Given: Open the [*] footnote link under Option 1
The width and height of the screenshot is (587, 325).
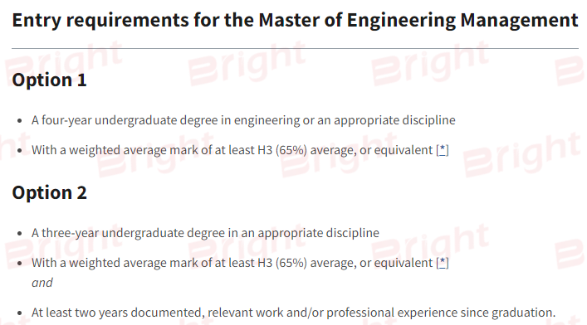Looking at the screenshot, I should (443, 150).
